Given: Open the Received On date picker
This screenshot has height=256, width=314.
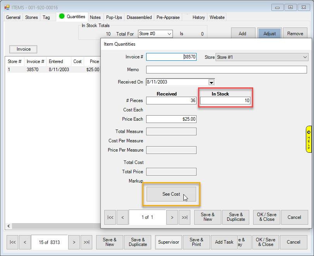Looking at the screenshot, I should 211,82.
